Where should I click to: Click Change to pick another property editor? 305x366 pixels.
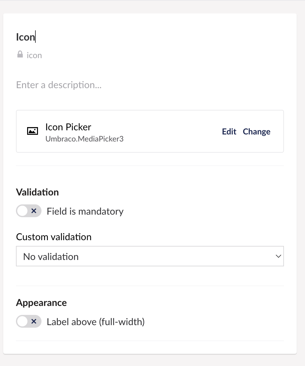[257, 132]
